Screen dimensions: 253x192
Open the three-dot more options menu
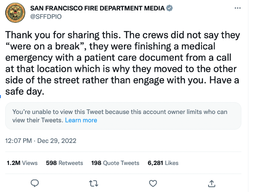tap(239, 8)
